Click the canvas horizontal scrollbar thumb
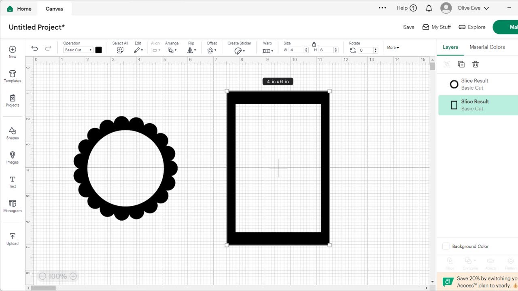 43,288
